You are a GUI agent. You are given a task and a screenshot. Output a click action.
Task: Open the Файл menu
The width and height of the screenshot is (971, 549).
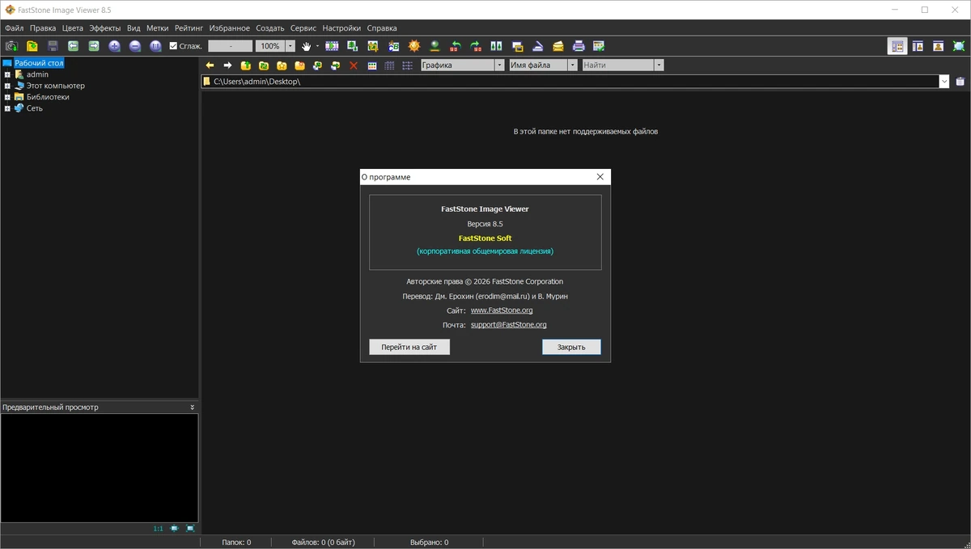click(x=14, y=28)
